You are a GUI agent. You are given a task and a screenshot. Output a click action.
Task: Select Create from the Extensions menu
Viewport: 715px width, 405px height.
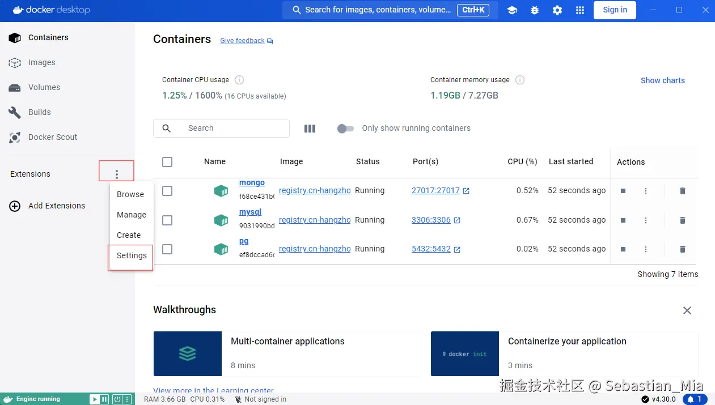(x=132, y=235)
